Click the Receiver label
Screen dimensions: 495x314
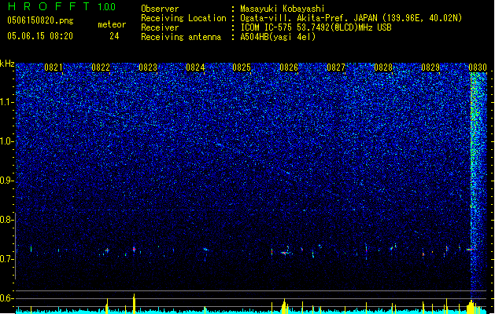[x=160, y=27]
